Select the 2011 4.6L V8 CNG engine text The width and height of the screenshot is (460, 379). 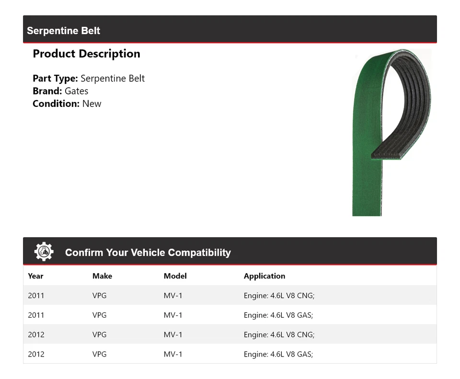[x=279, y=296]
